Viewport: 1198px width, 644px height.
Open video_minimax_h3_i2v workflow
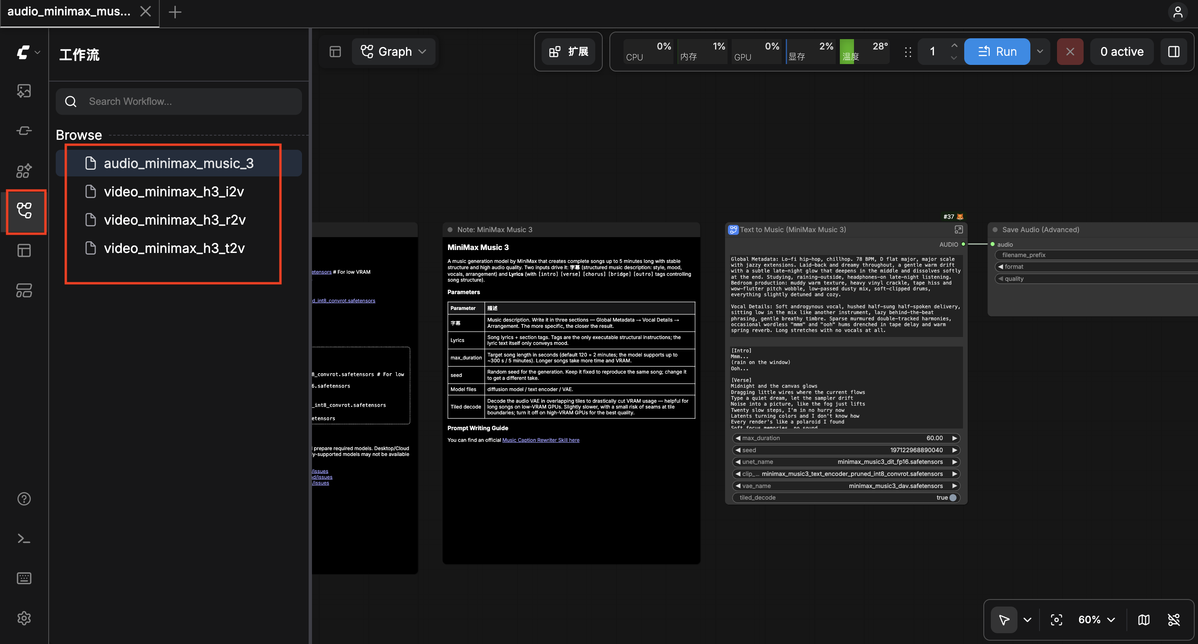(x=178, y=191)
